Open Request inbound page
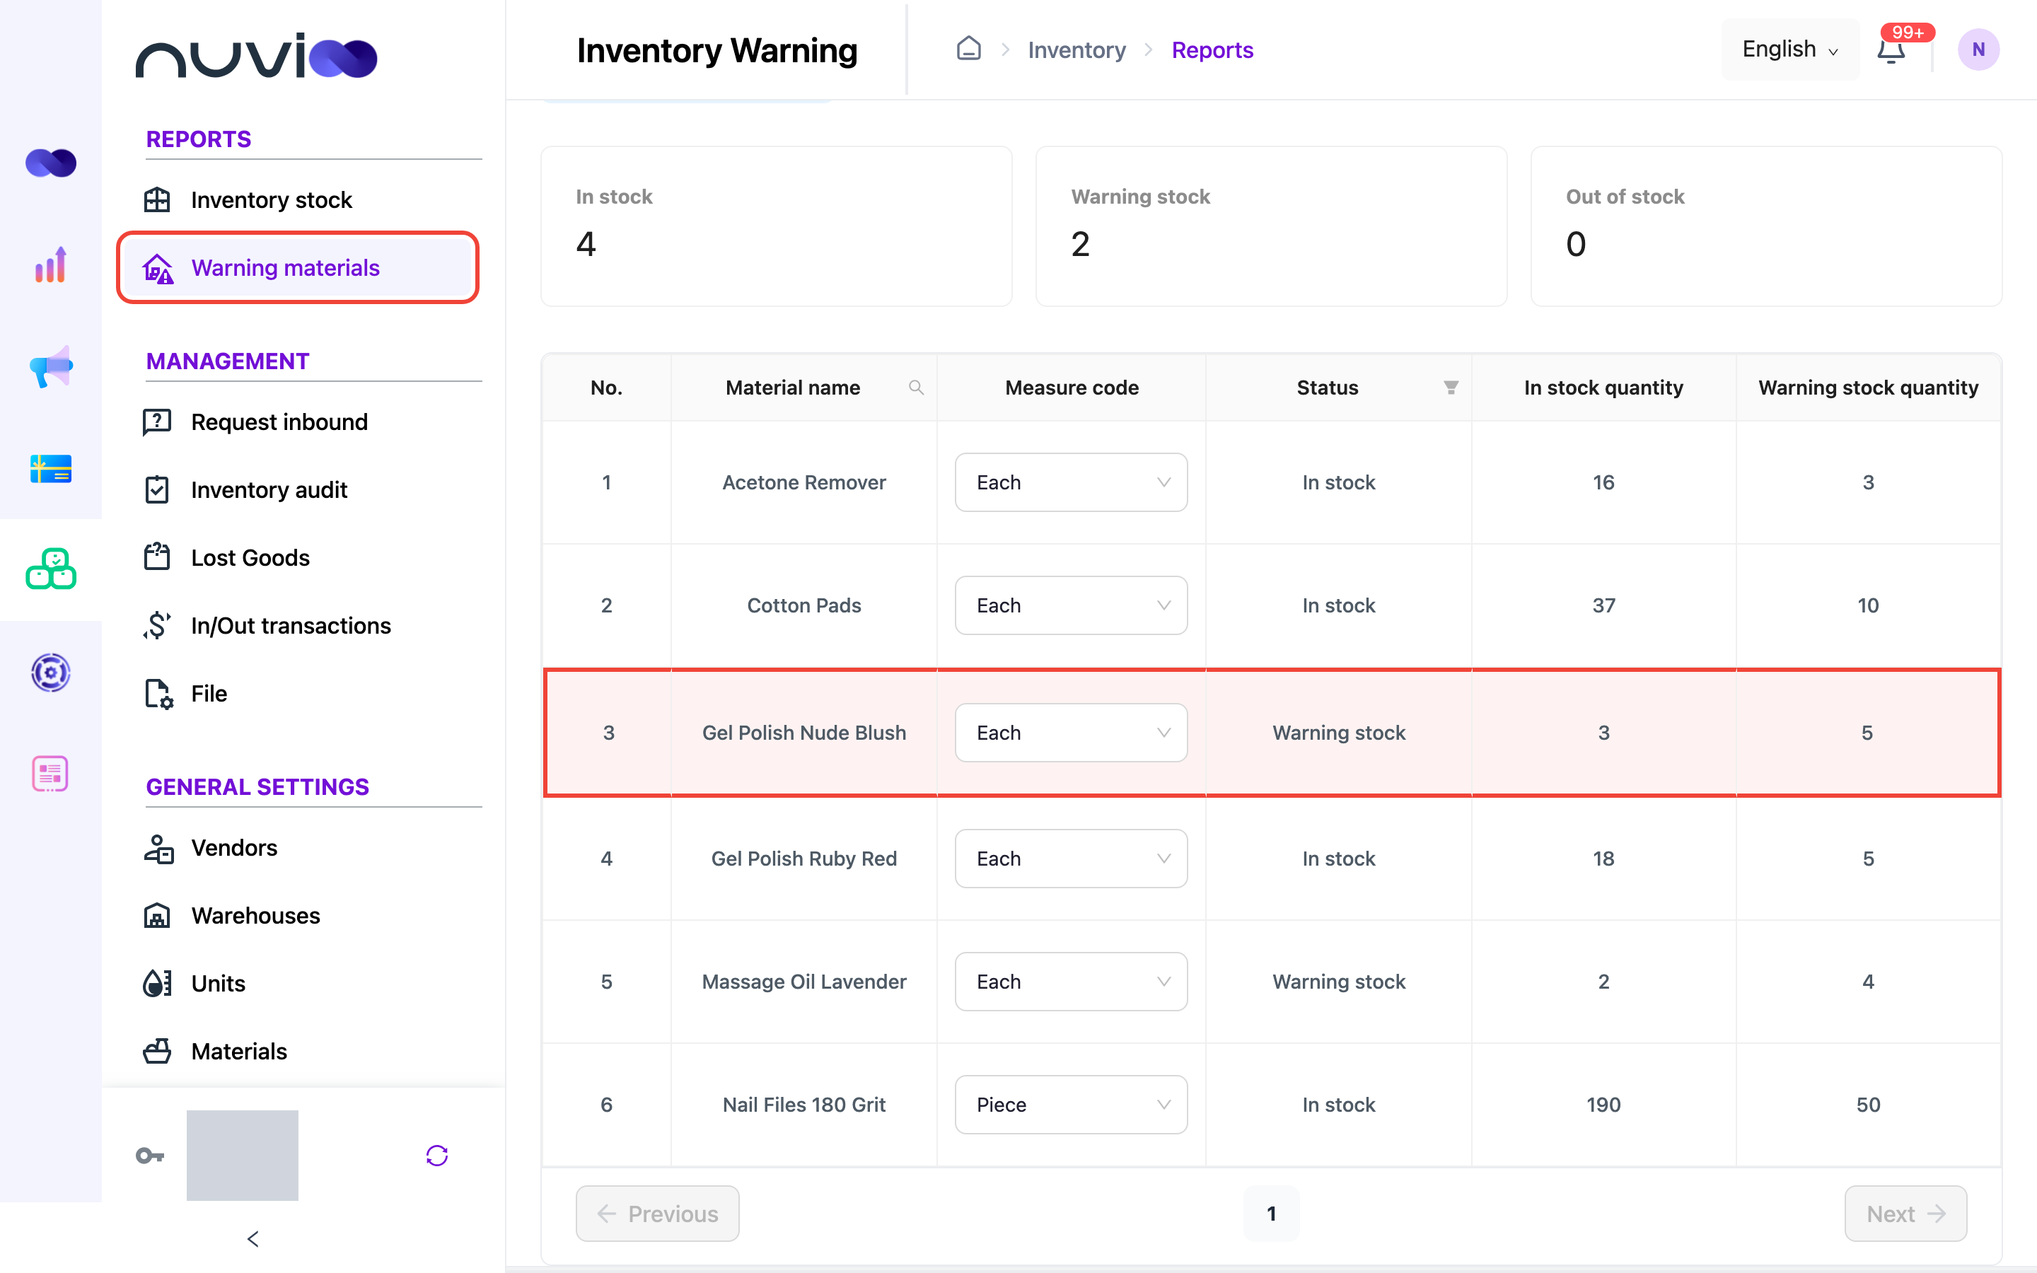 click(298, 422)
